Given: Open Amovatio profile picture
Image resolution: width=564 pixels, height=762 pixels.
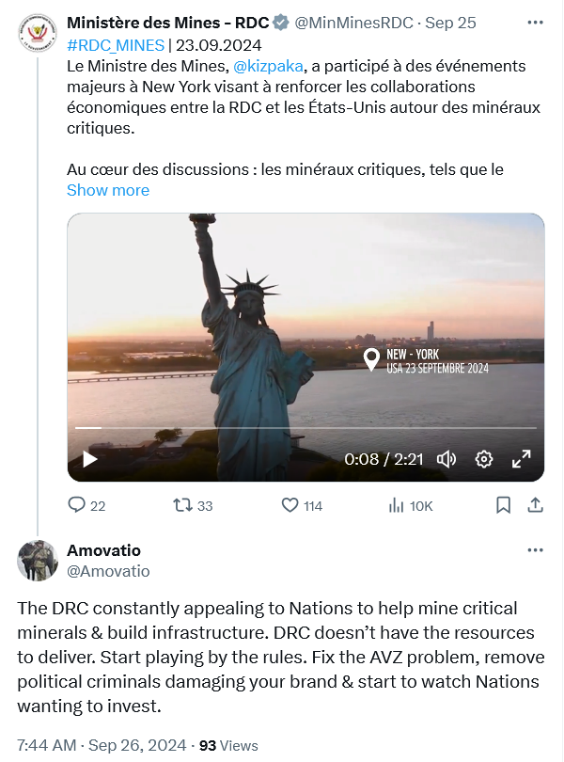Looking at the screenshot, I should 38,561.
